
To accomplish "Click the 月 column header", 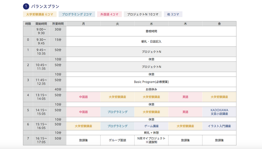I will (83, 24).
